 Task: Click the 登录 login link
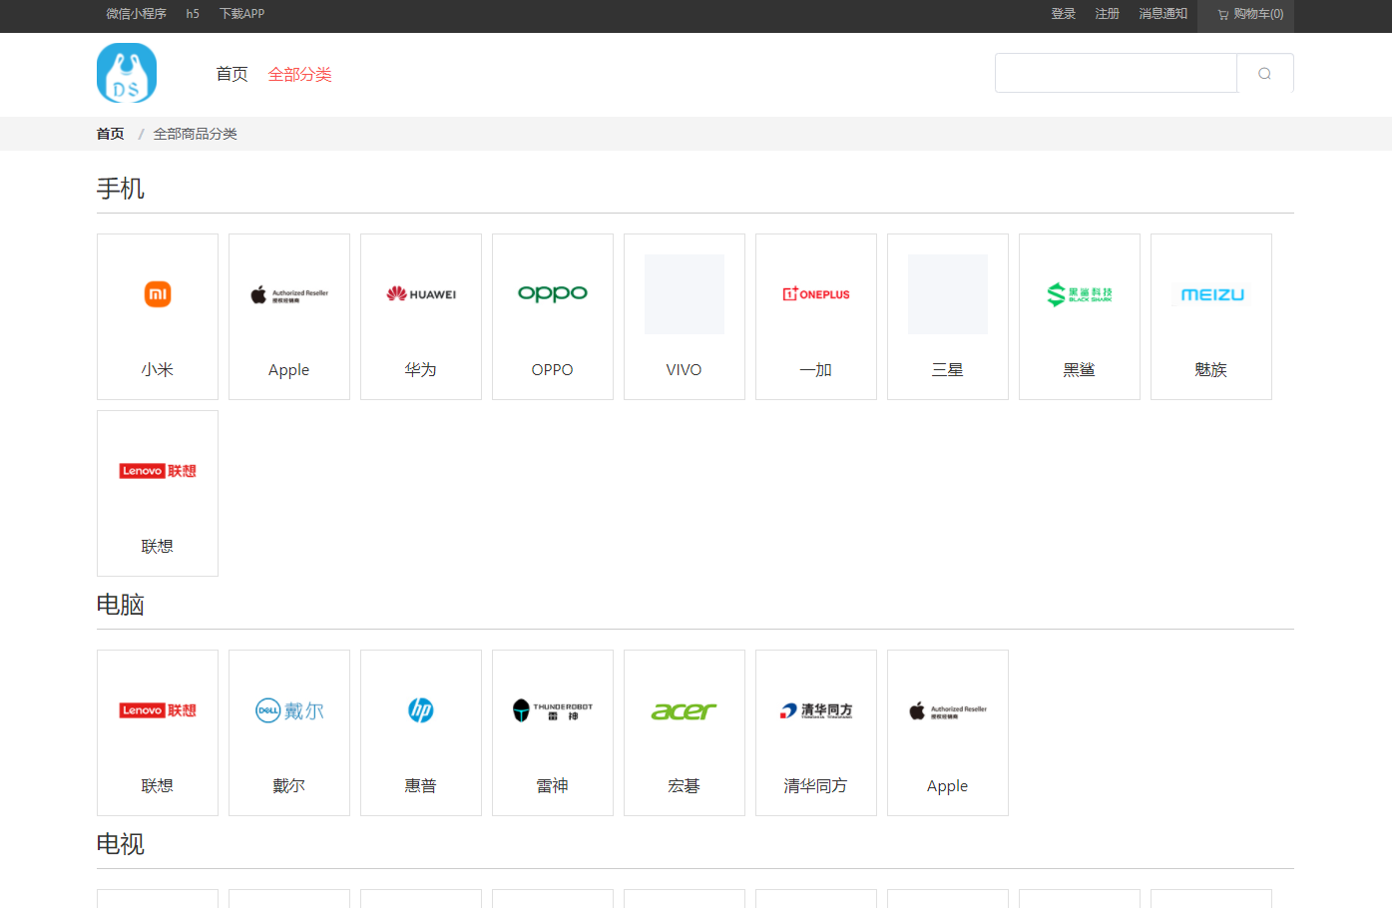pos(1064,14)
